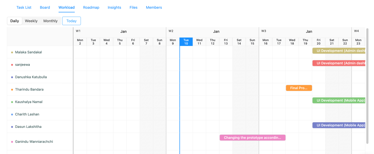
Task: Click the W4 week label
Action: coord(356,31)
